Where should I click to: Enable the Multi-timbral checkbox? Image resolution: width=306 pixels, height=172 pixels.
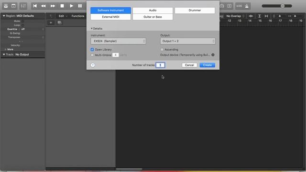pos(92,55)
